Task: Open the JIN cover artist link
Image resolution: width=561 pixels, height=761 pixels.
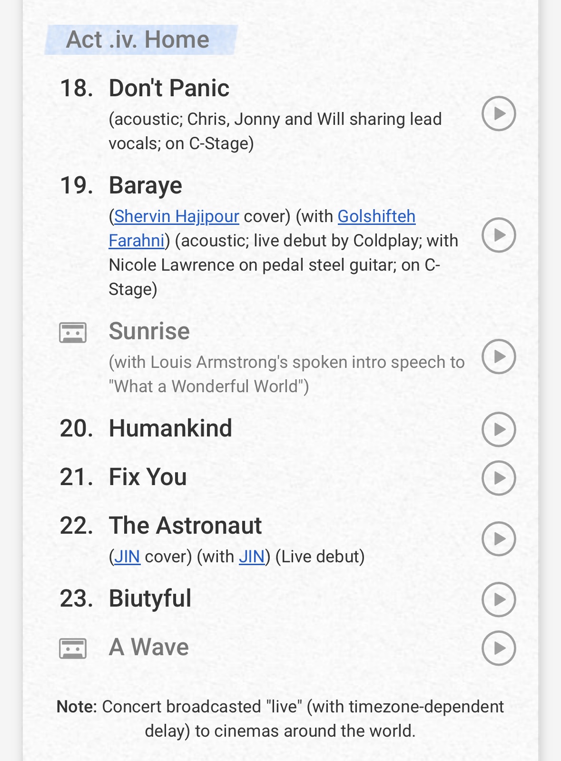Action: click(127, 557)
